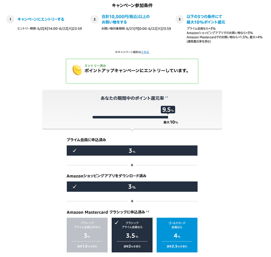This screenshot has height=257, width=271.
Task: Click the checkmark on the クラシック プライム会員なら card
Action: coord(117,222)
